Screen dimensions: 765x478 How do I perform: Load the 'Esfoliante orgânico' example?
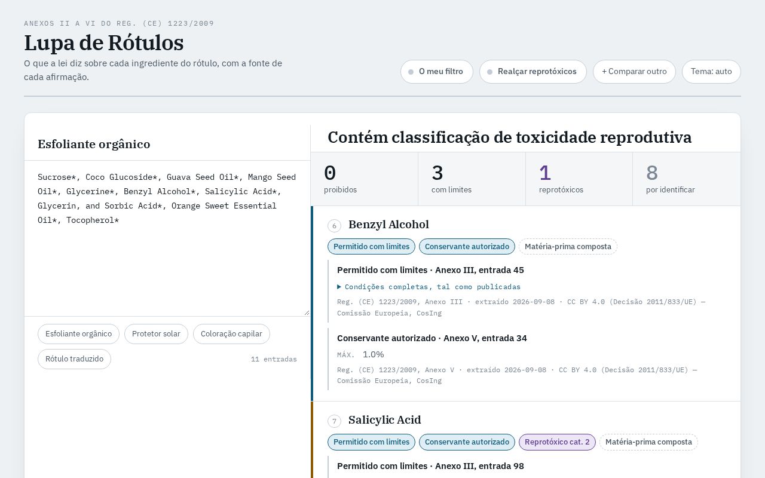coord(78,334)
